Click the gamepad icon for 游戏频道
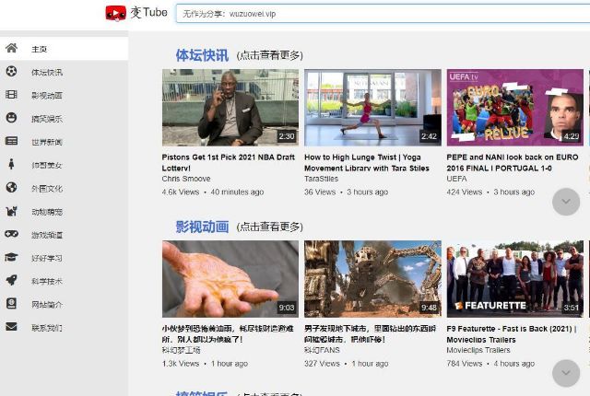Screen dimensions: 590x396 pos(11,234)
